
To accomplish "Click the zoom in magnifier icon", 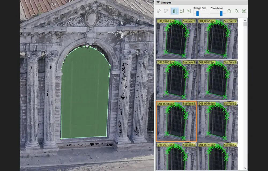I will point(229,11).
